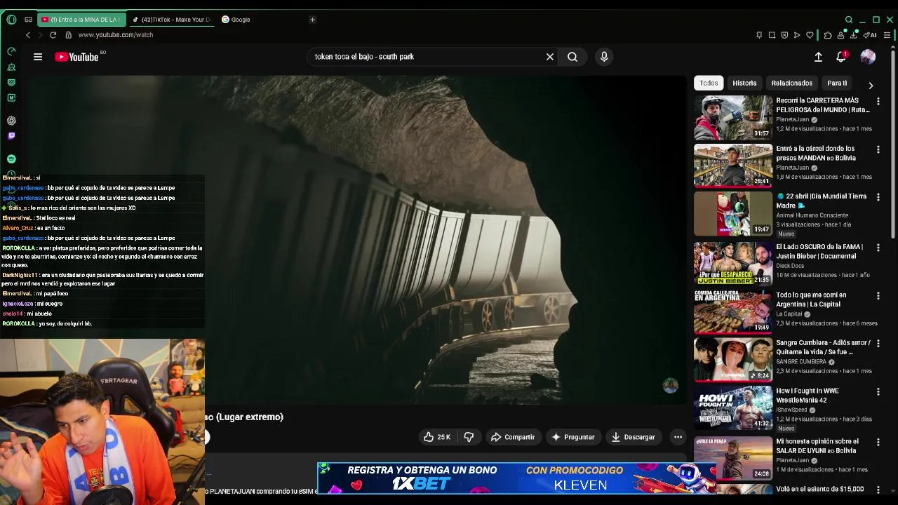Dislike the video with thumbs down
This screenshot has height=505, width=898.
tap(469, 437)
